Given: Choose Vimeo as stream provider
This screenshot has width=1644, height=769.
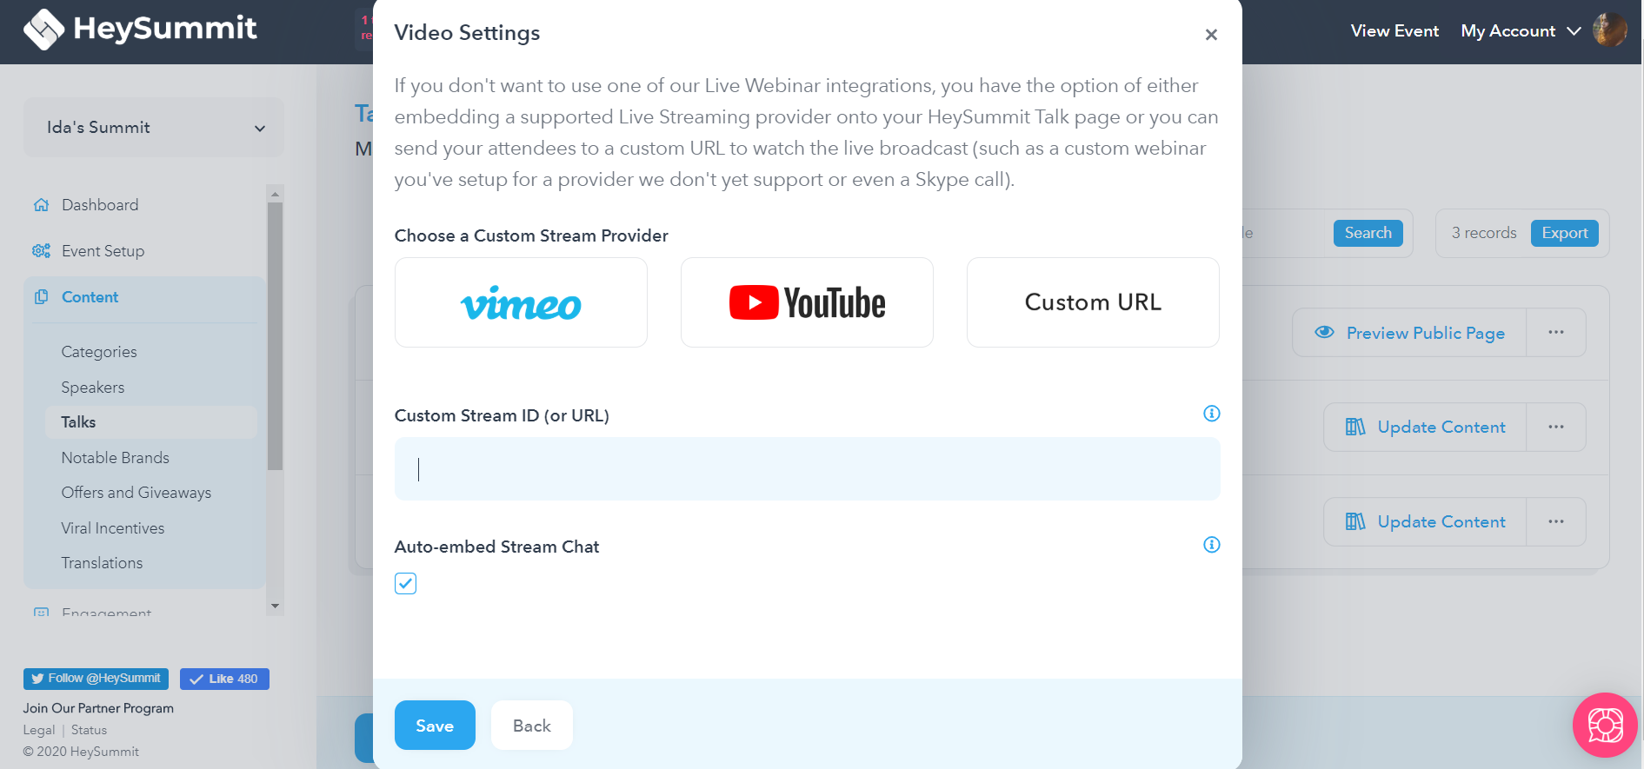Looking at the screenshot, I should (521, 302).
